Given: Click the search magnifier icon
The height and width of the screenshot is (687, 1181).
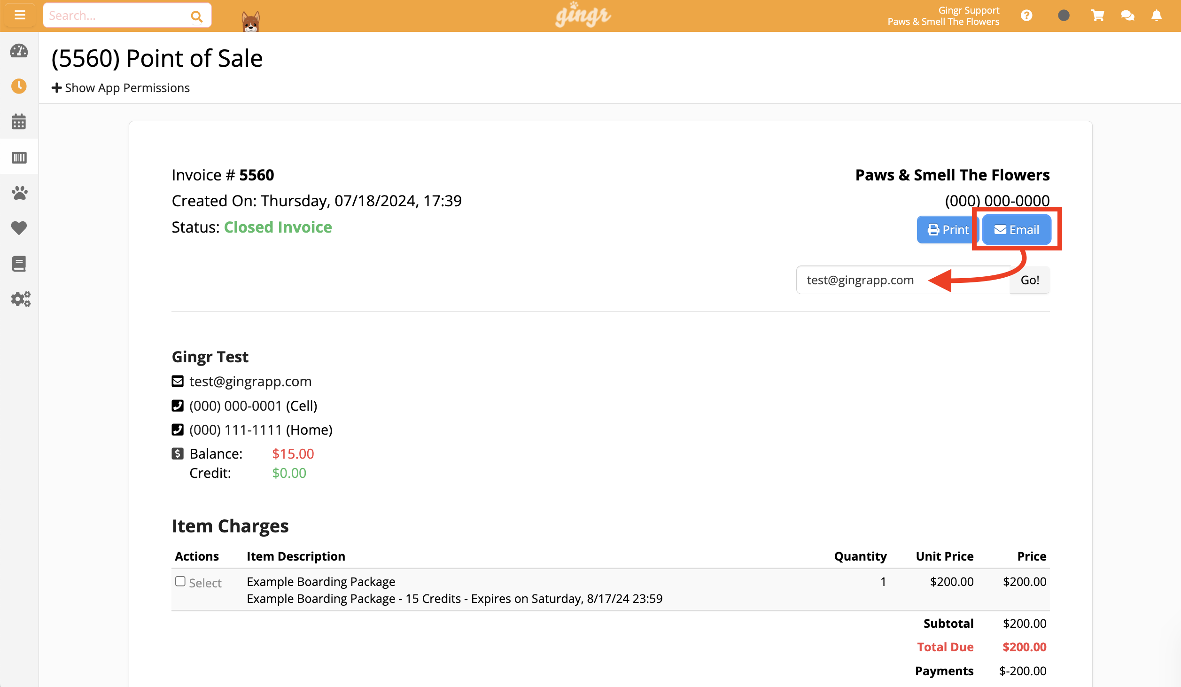Looking at the screenshot, I should click(x=196, y=16).
